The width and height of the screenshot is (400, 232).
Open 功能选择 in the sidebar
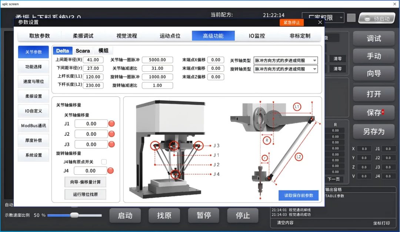click(x=33, y=66)
